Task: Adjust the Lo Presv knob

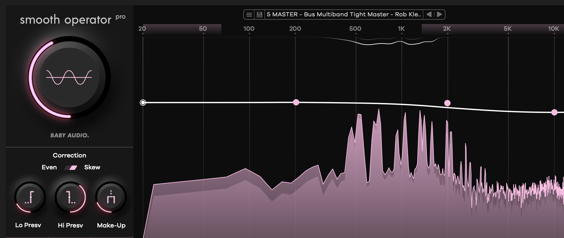Action: tap(30, 197)
